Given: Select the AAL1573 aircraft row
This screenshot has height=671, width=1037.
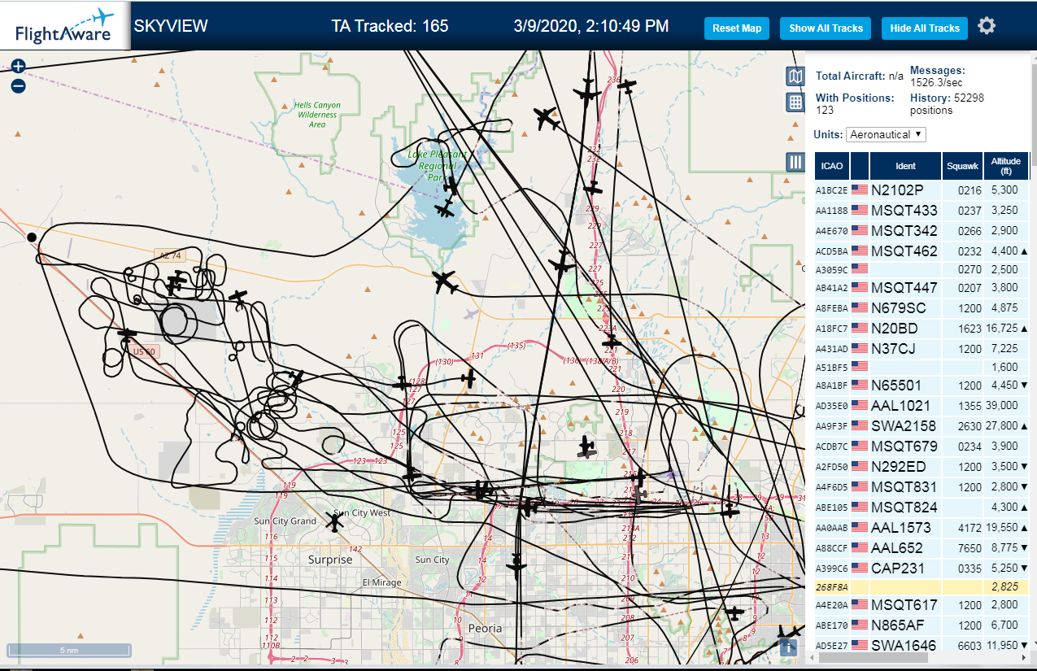Looking at the screenshot, I should pyautogui.click(x=922, y=528).
